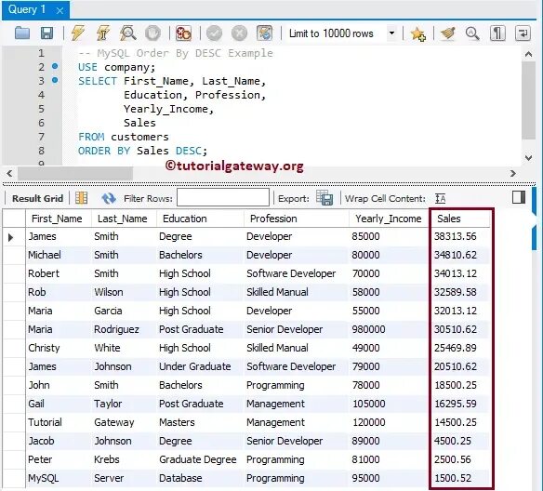
Task: Click FROM customers line in editor
Action: click(x=124, y=137)
